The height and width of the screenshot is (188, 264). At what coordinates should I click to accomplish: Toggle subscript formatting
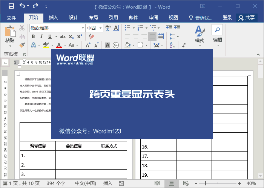pyautogui.click(x=71, y=36)
